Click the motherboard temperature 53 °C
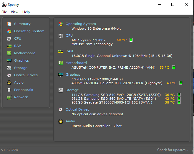Viewport: 194px width, 154px height. click(165, 67)
